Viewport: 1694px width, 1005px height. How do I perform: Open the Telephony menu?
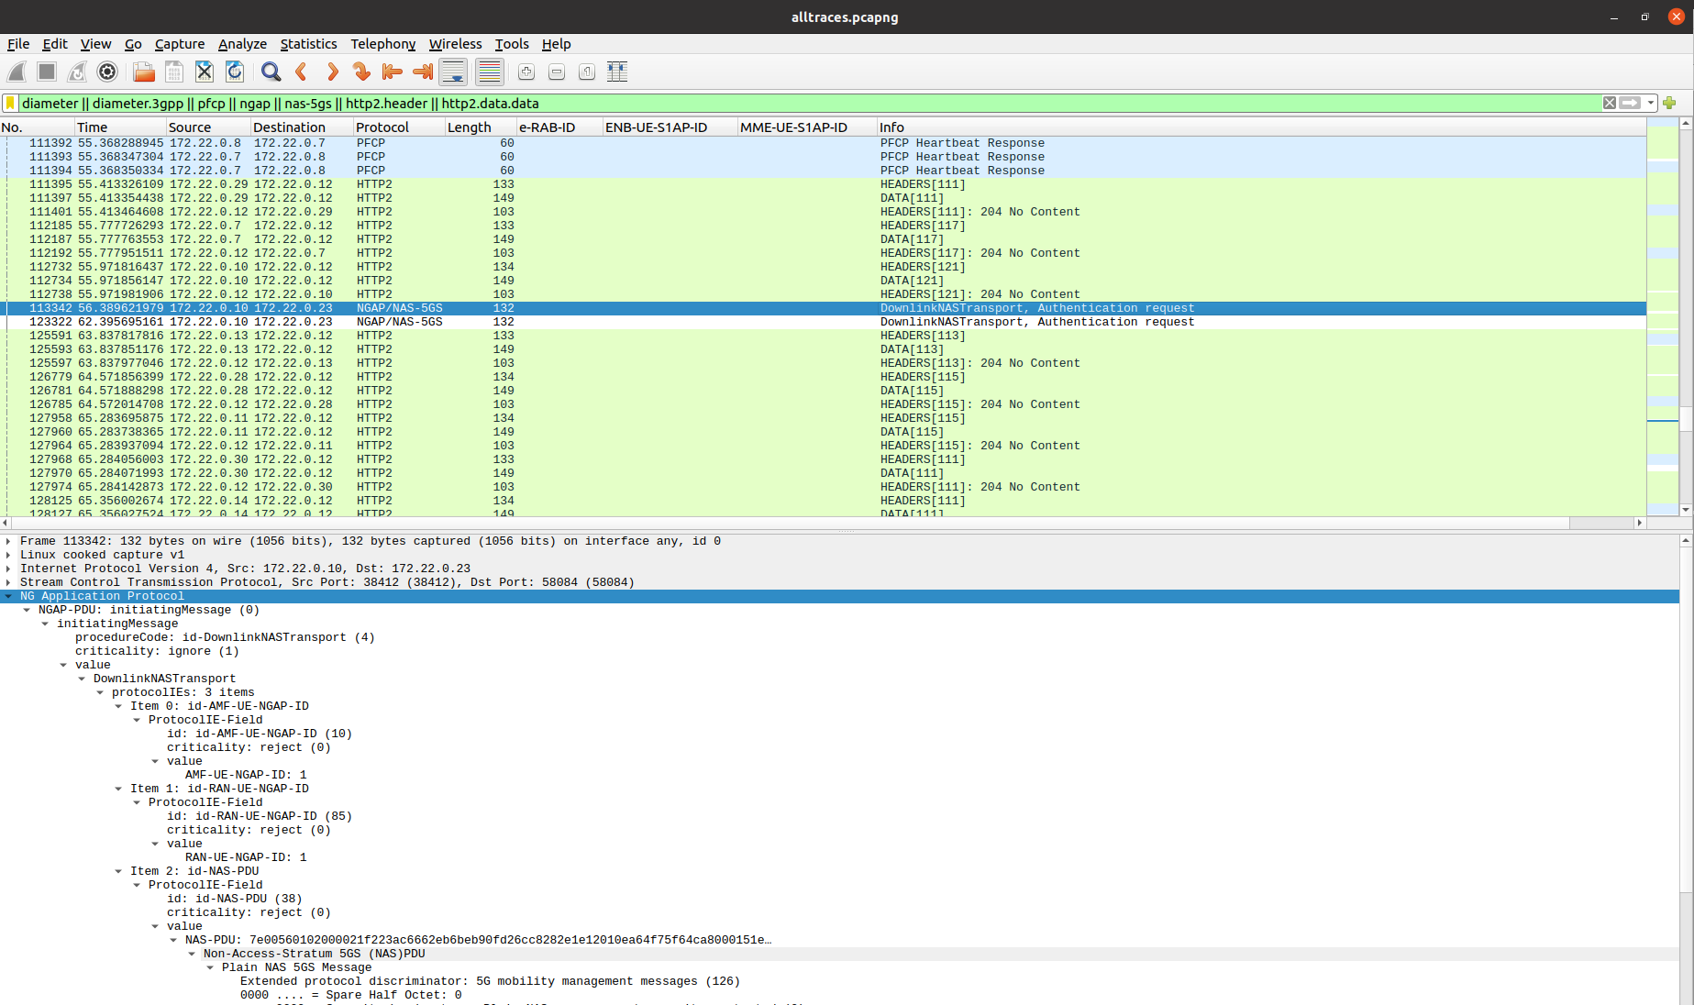(x=382, y=43)
